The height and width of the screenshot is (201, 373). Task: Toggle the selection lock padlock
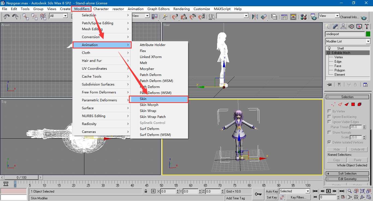click(146, 191)
